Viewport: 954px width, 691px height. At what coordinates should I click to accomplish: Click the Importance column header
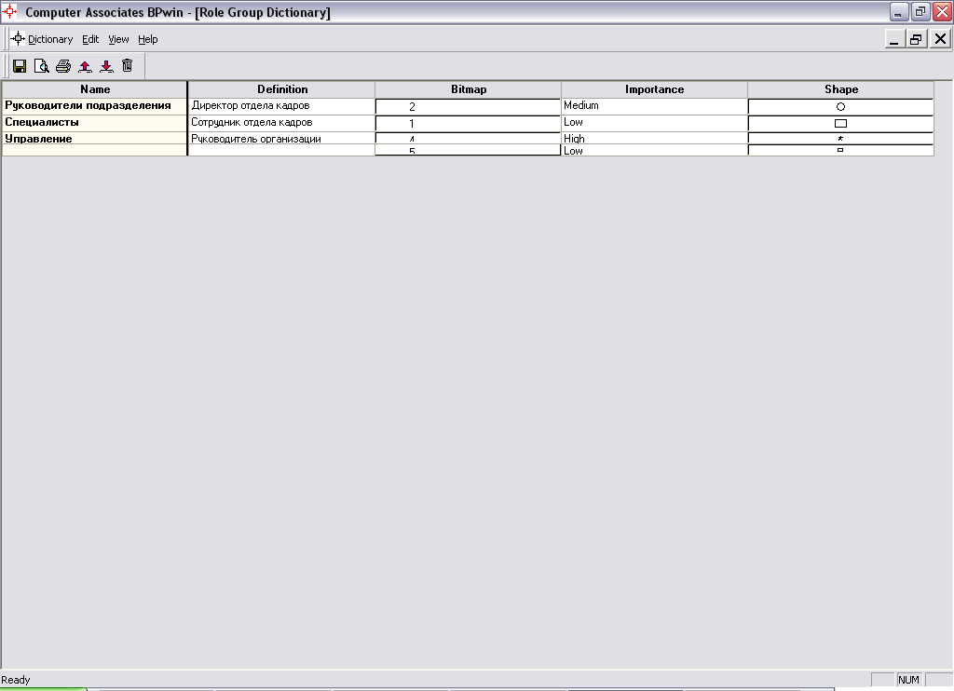655,89
